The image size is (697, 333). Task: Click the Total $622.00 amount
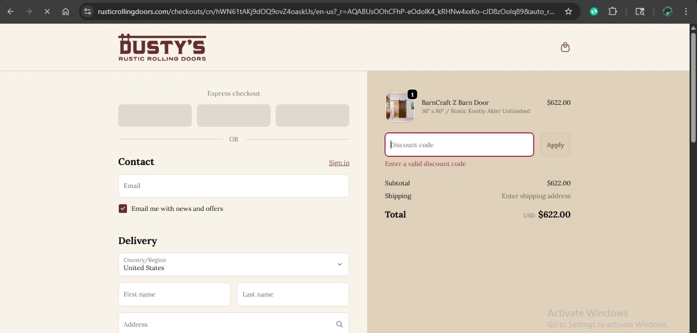tap(554, 215)
